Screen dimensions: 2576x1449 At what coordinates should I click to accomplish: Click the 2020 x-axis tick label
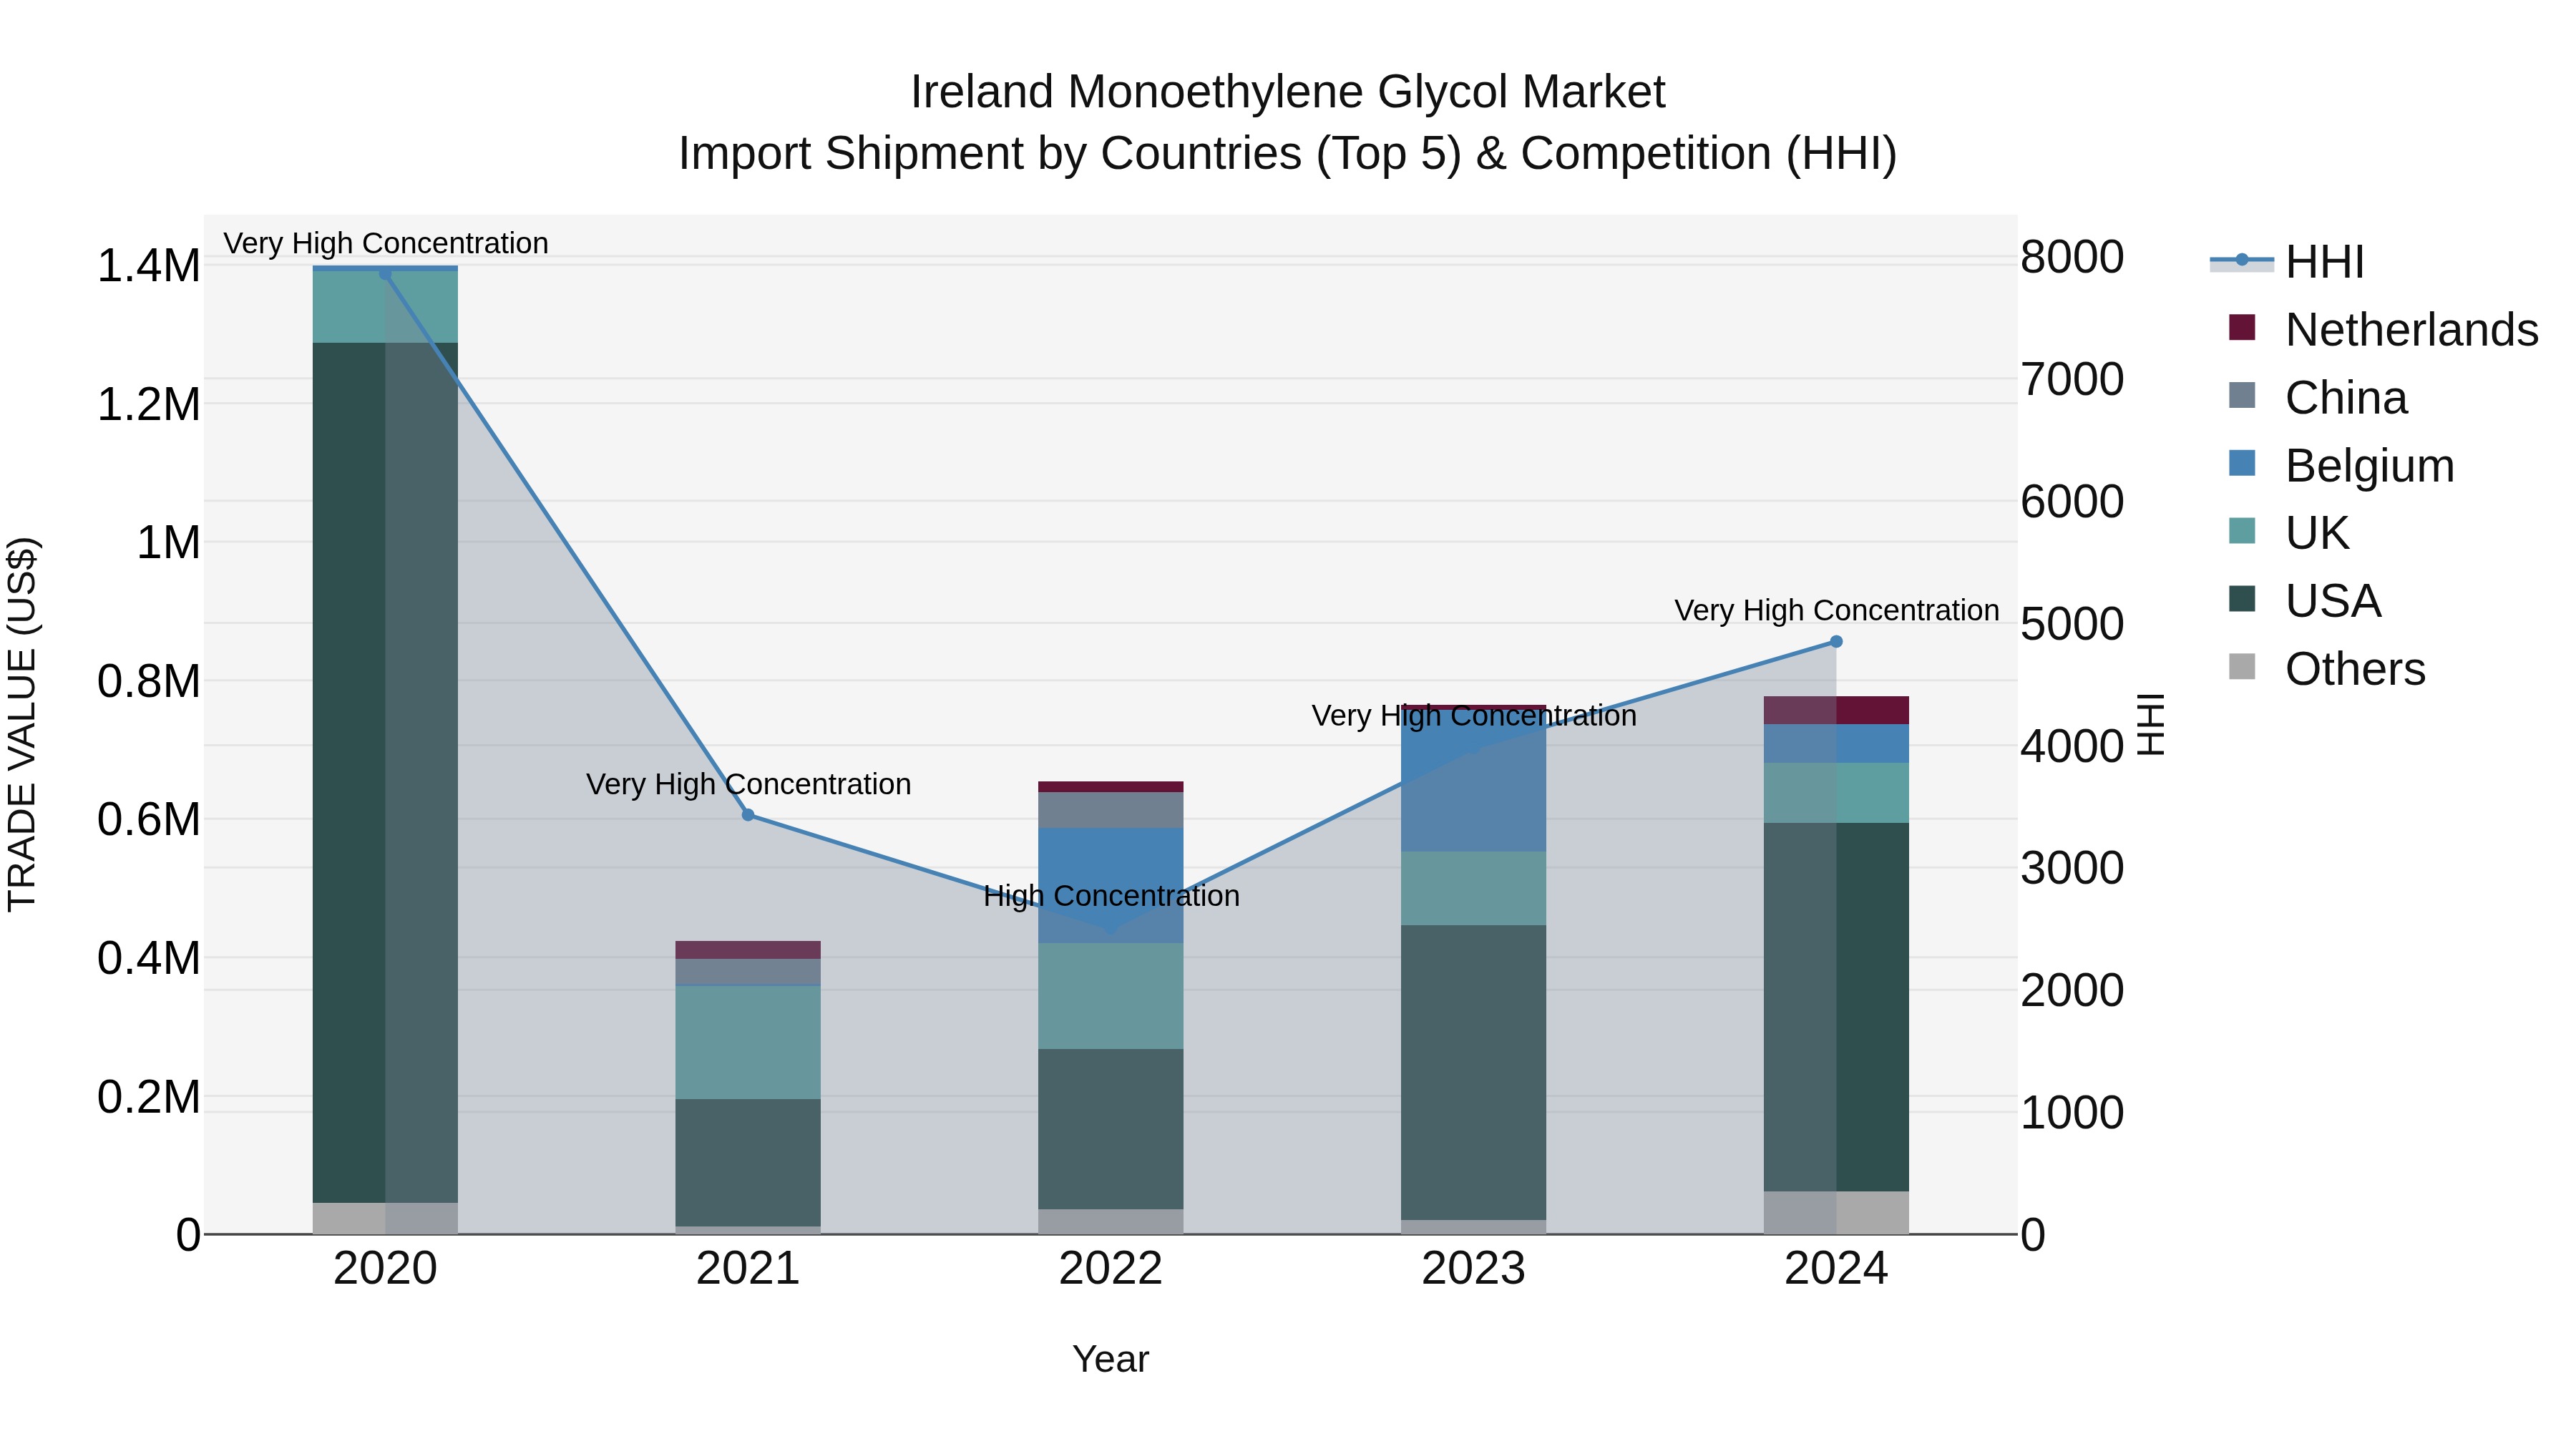pyautogui.click(x=385, y=1269)
